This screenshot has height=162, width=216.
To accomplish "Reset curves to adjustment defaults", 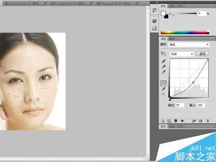I will (x=200, y=121).
